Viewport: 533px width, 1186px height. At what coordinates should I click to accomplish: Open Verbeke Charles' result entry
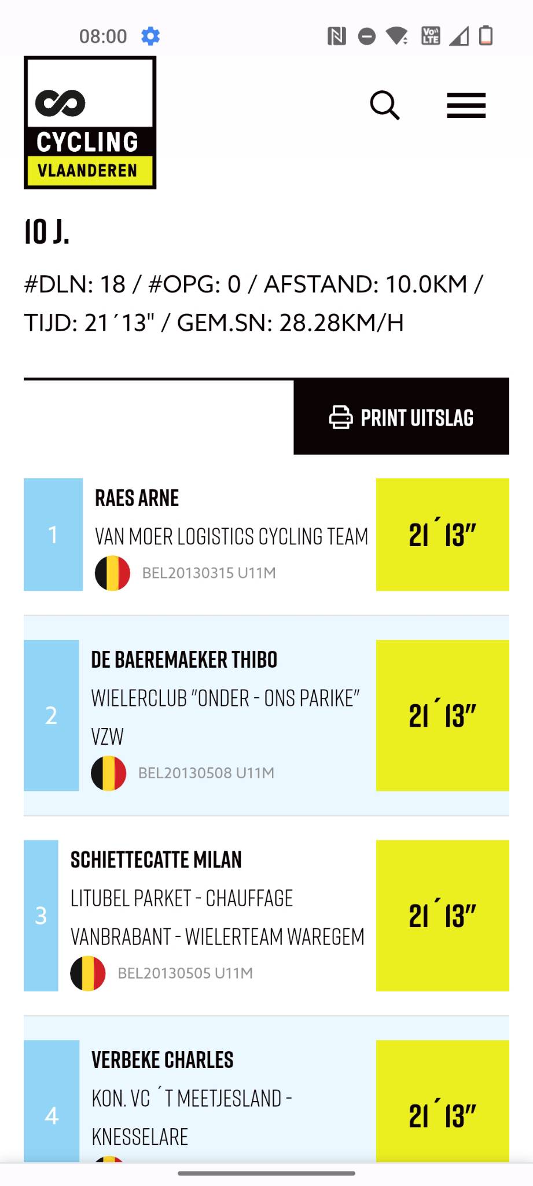pos(163,1060)
